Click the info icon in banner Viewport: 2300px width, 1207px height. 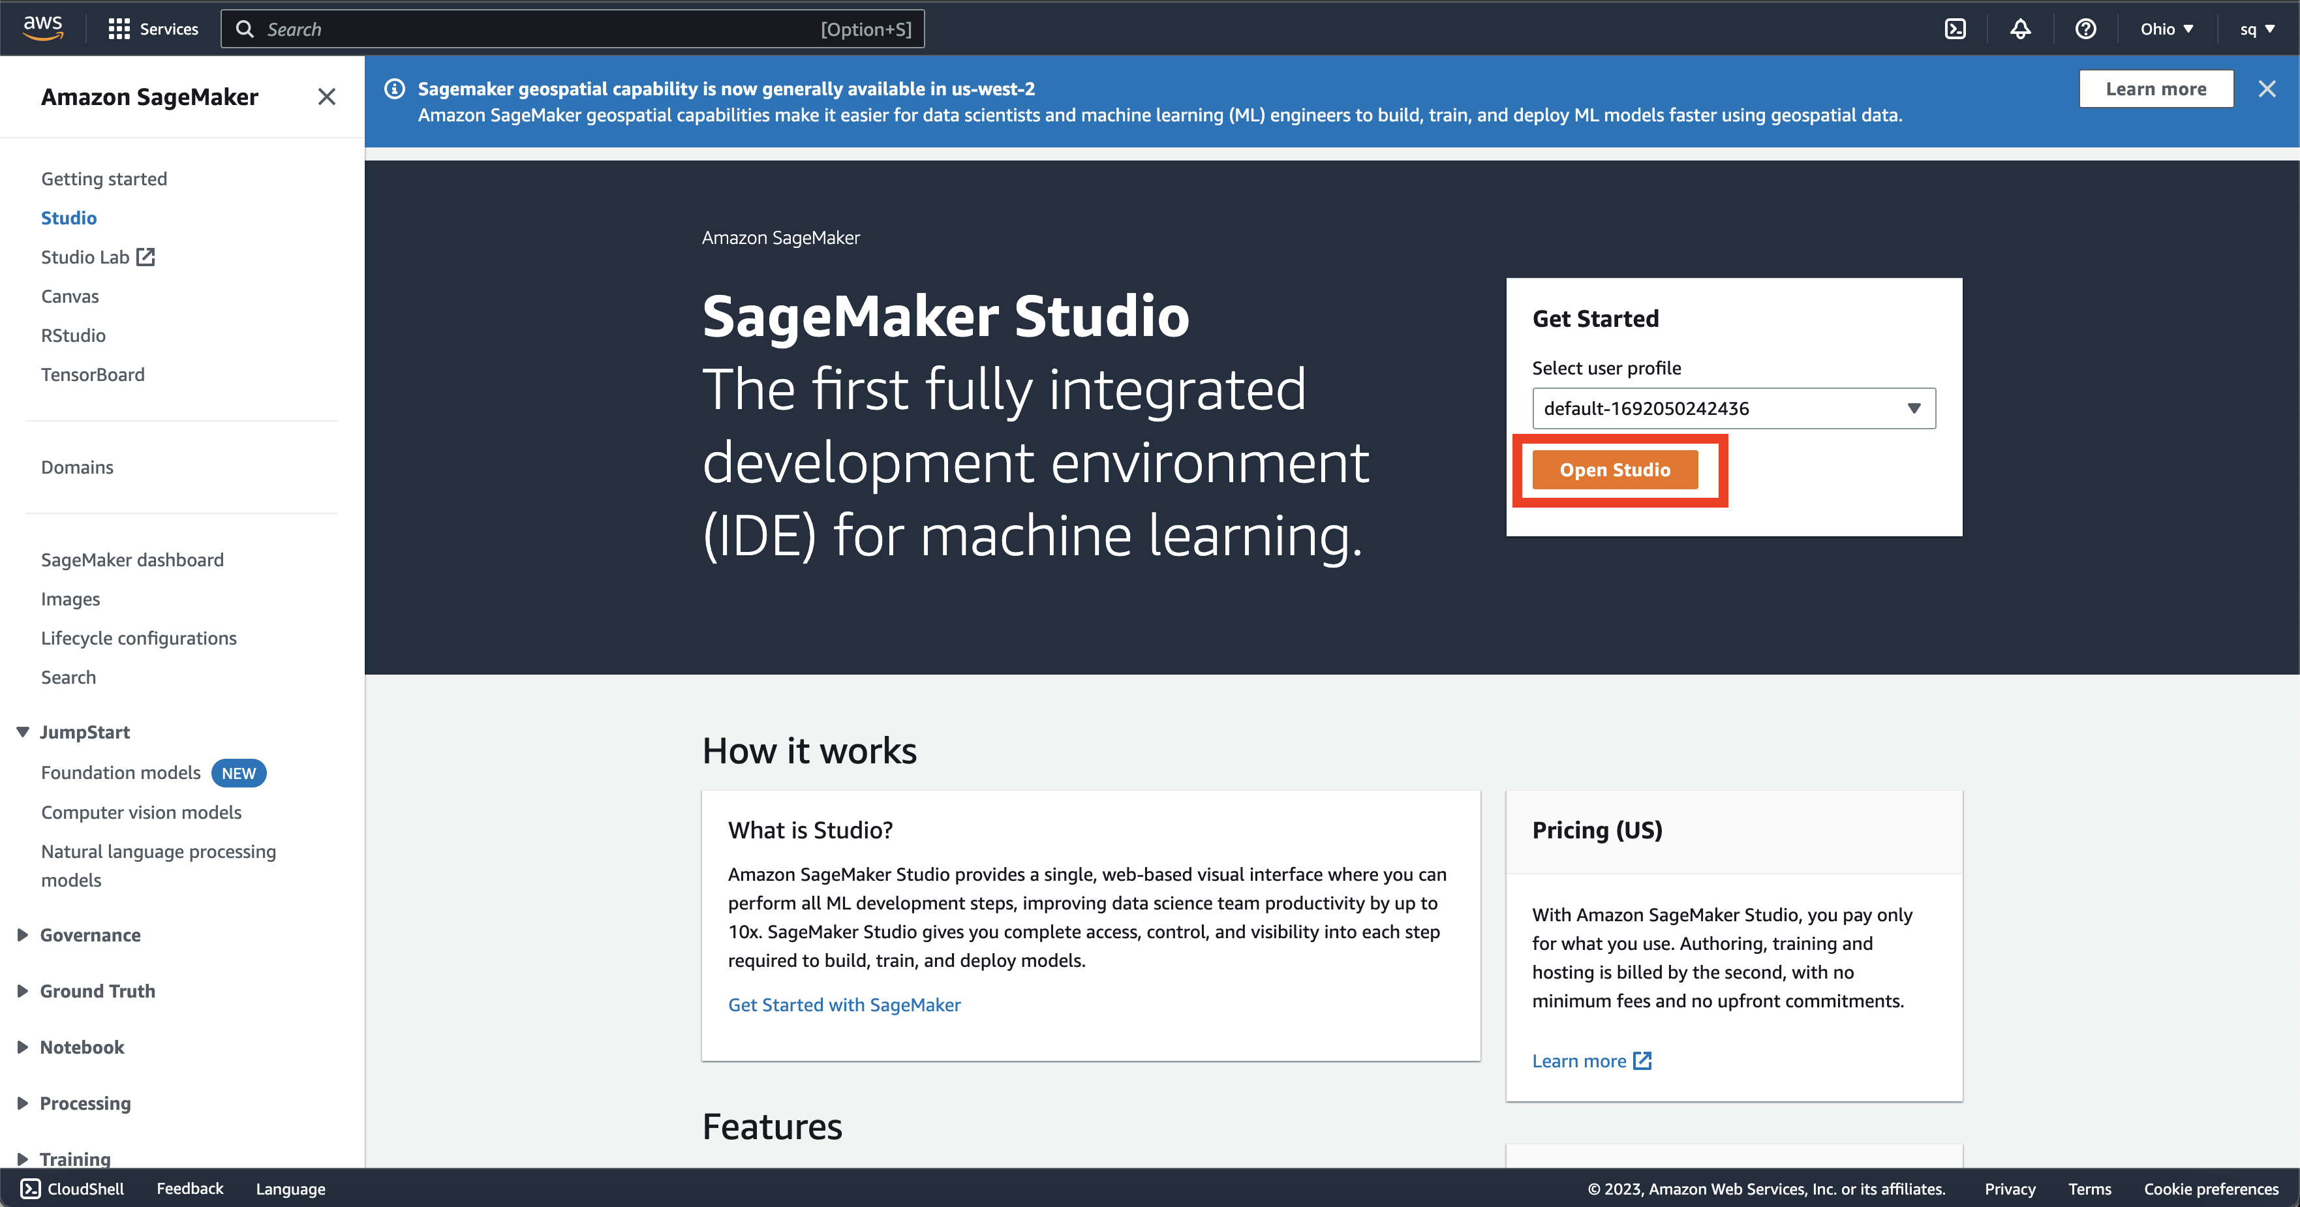[395, 88]
